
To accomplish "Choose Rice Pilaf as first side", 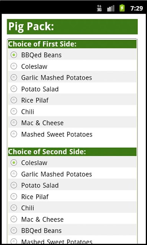I will coord(72,100).
